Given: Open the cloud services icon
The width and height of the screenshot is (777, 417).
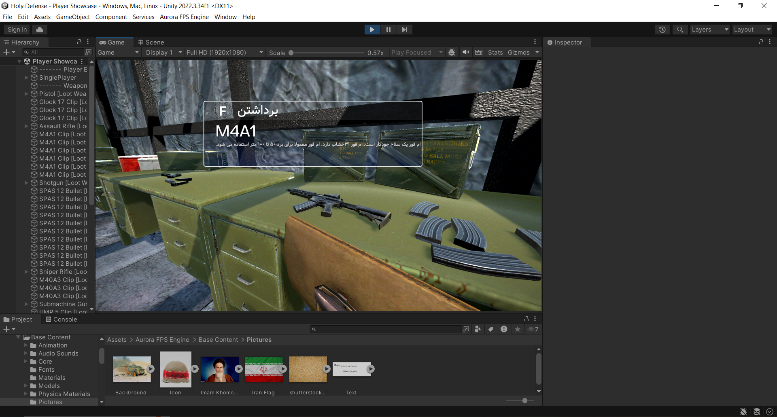Looking at the screenshot, I should coord(40,30).
